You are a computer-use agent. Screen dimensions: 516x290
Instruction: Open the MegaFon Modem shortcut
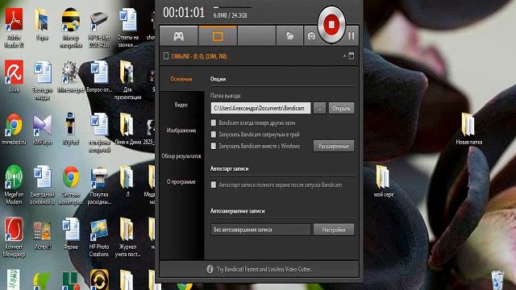[14, 185]
